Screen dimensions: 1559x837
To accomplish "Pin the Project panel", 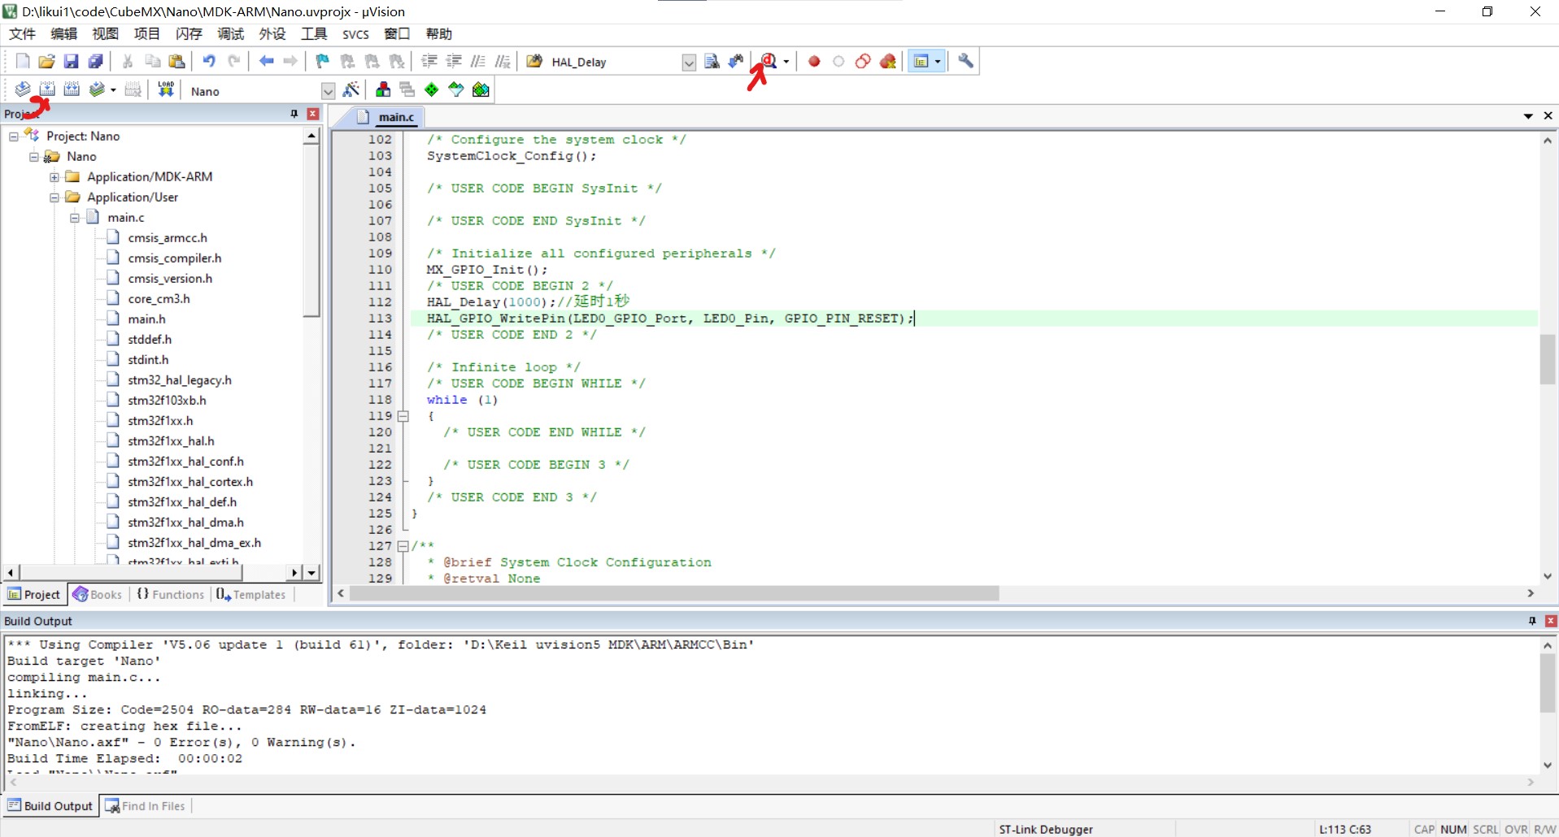I will [294, 114].
